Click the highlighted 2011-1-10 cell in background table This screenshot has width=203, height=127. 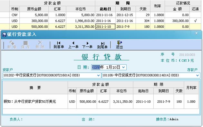click(x=105, y=27)
